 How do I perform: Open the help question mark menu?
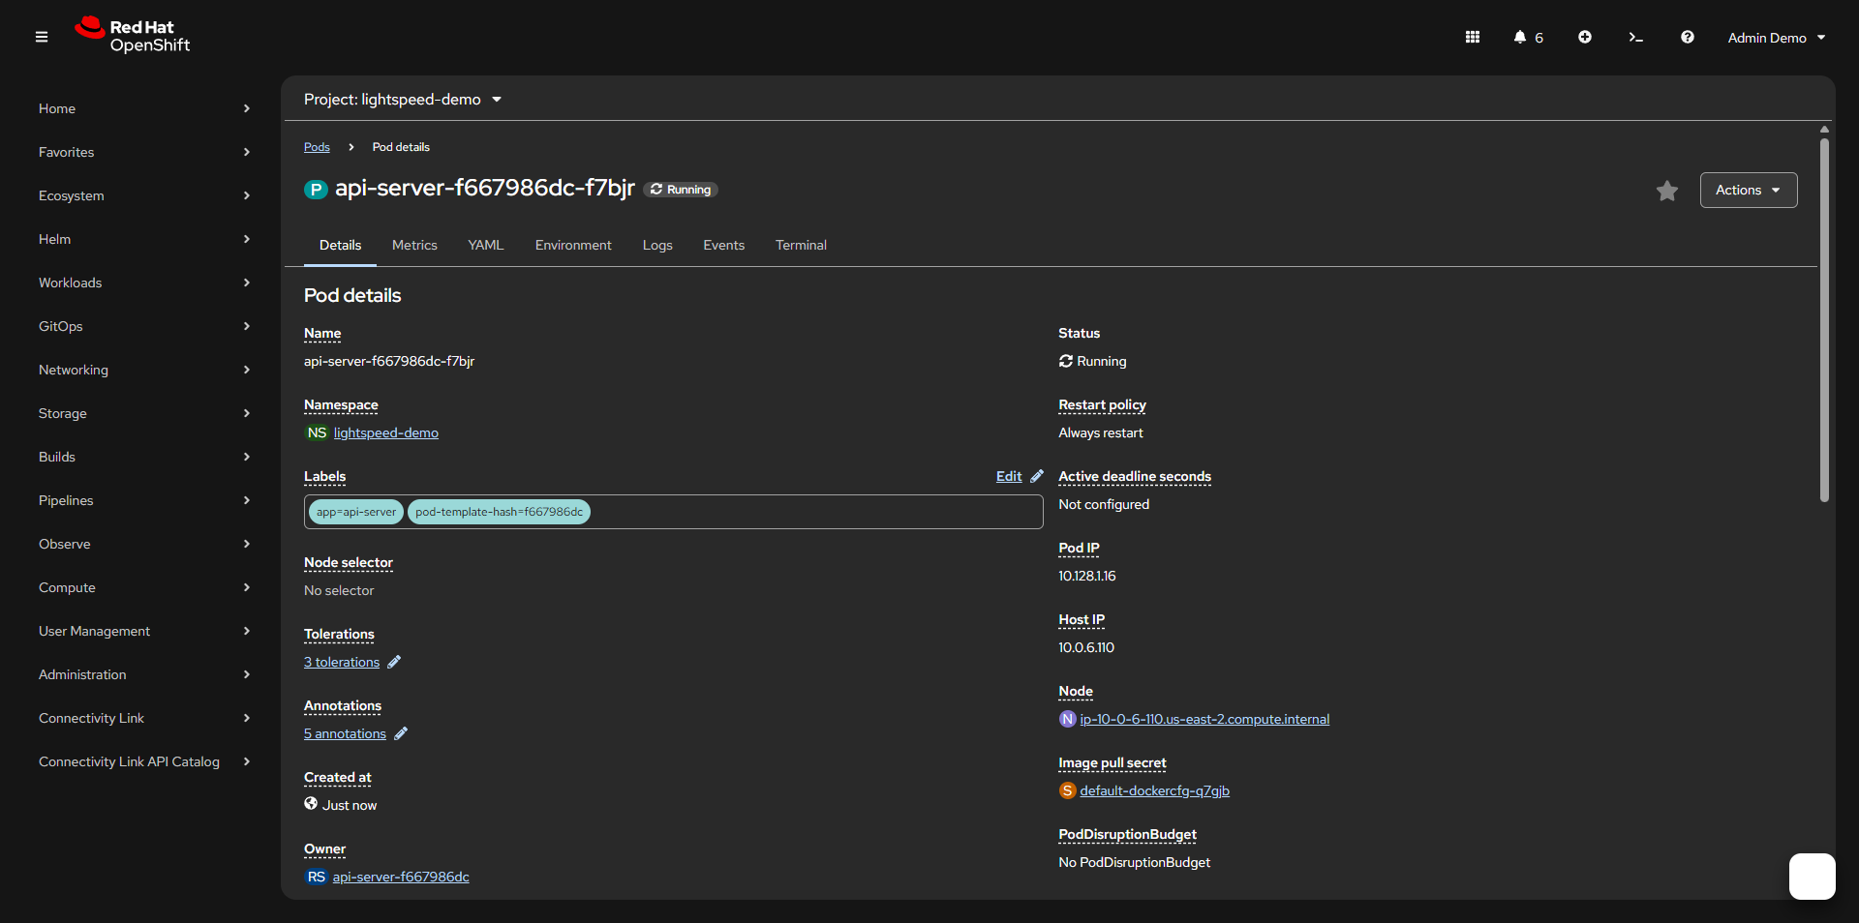(x=1688, y=37)
